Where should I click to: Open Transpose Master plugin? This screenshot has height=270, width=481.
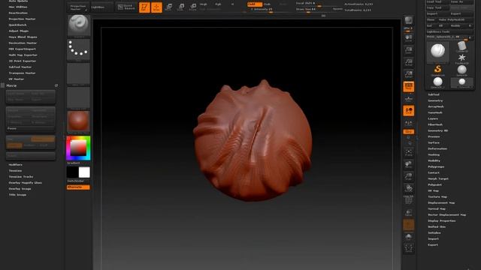(22, 73)
